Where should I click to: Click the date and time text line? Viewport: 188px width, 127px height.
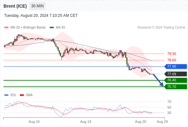tap(41, 16)
